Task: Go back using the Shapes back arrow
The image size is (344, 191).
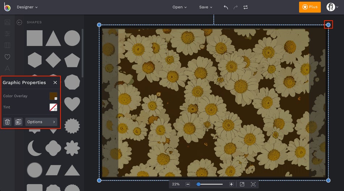Action: 20,22
